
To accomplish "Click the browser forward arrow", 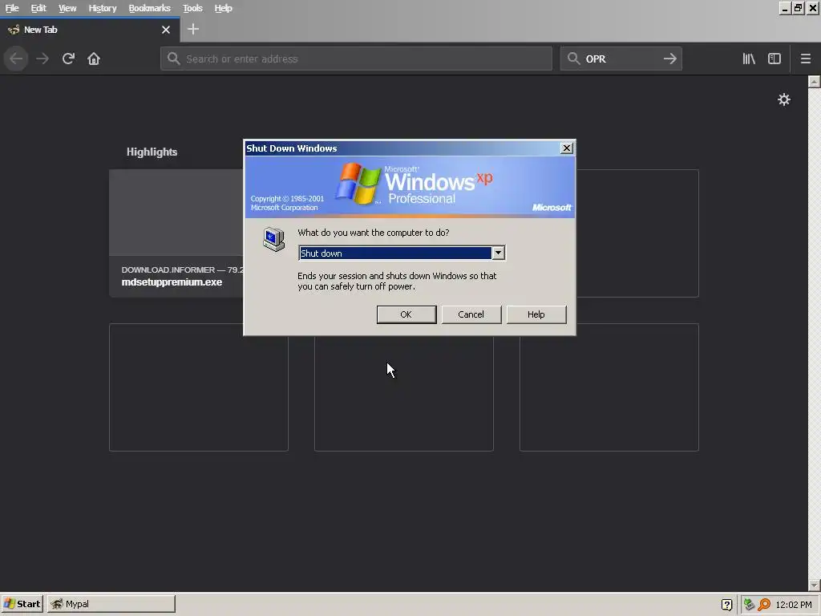I will click(42, 59).
